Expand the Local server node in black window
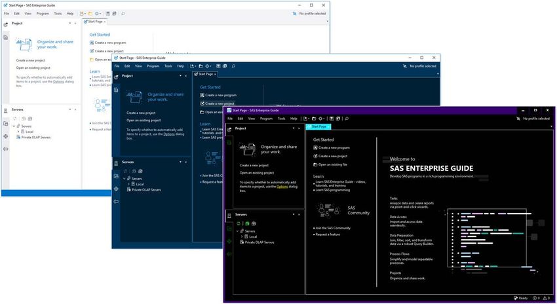 (242, 237)
